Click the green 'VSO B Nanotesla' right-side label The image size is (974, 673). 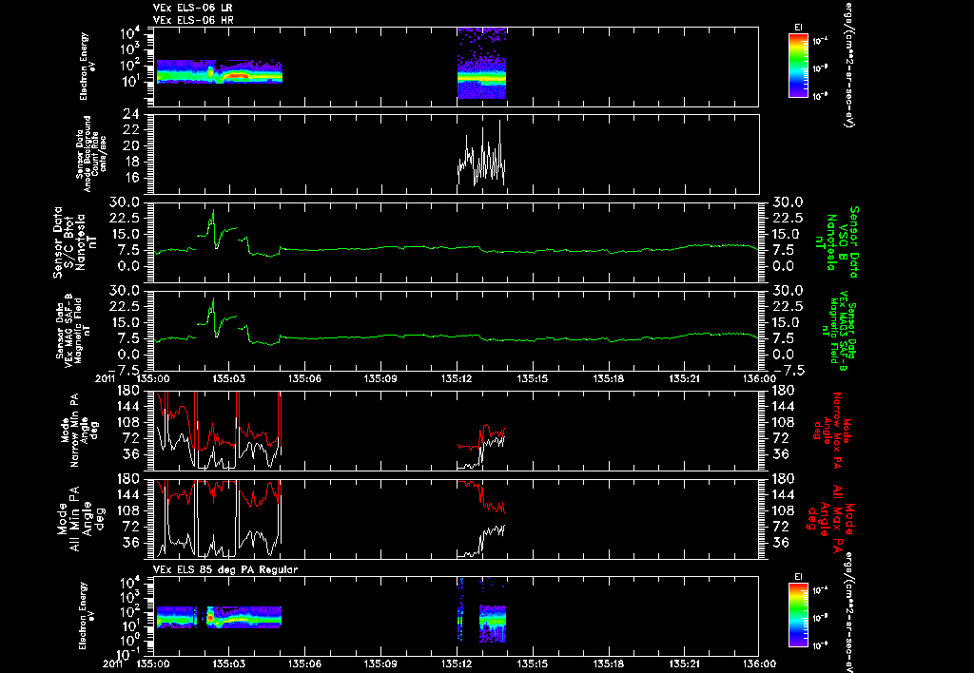tap(837, 242)
